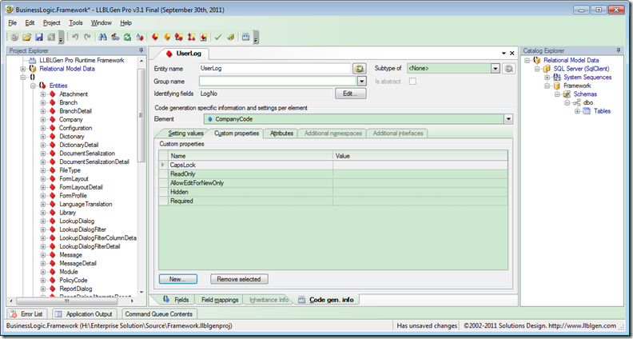Toggle the Is abstract checkbox

pyautogui.click(x=412, y=82)
